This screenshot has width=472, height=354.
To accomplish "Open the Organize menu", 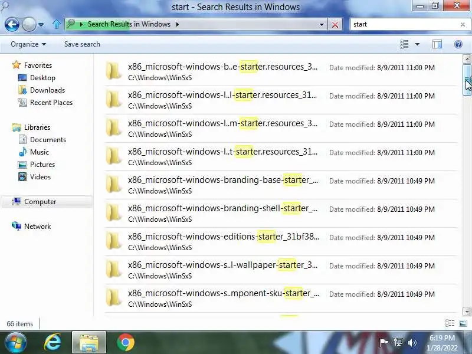I will 28,44.
